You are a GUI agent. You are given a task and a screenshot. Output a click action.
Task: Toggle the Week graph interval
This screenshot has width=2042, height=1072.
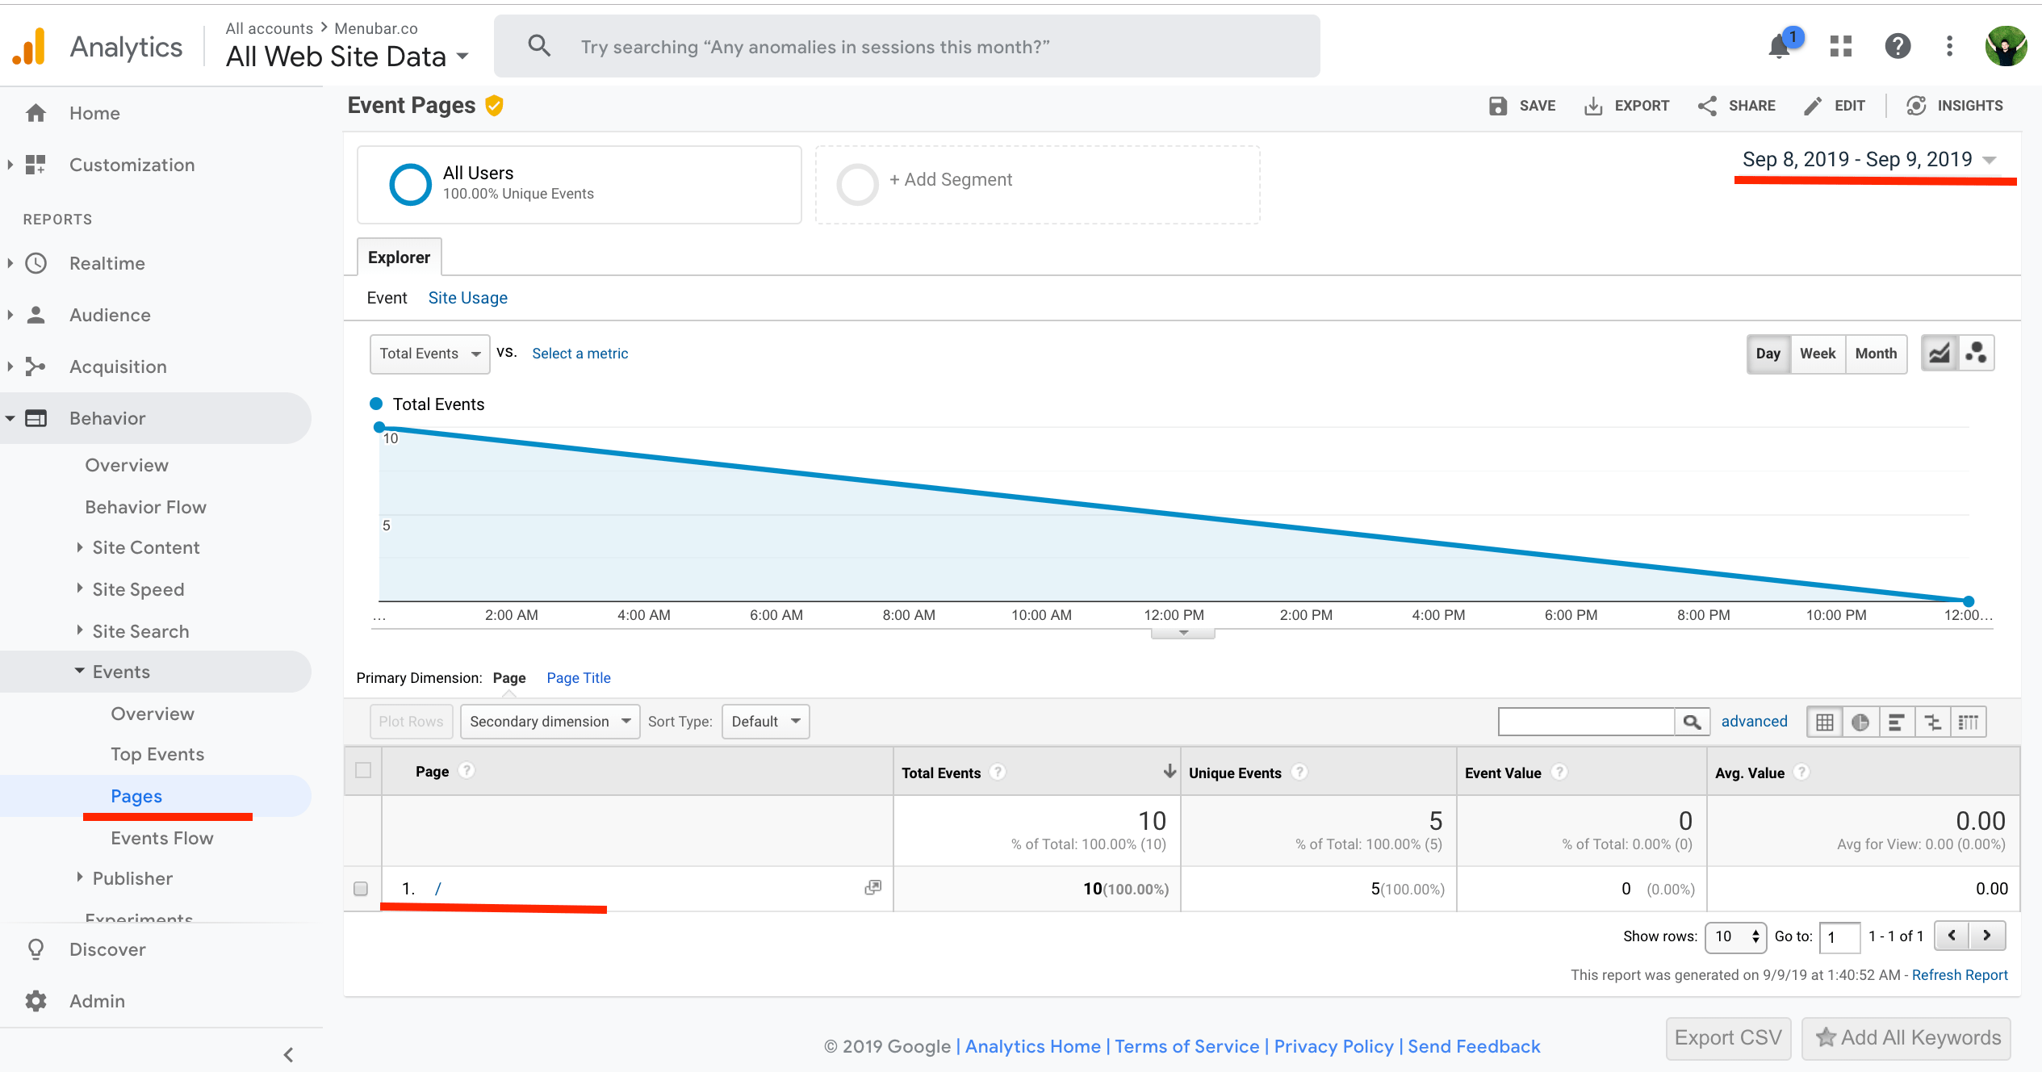(x=1817, y=354)
